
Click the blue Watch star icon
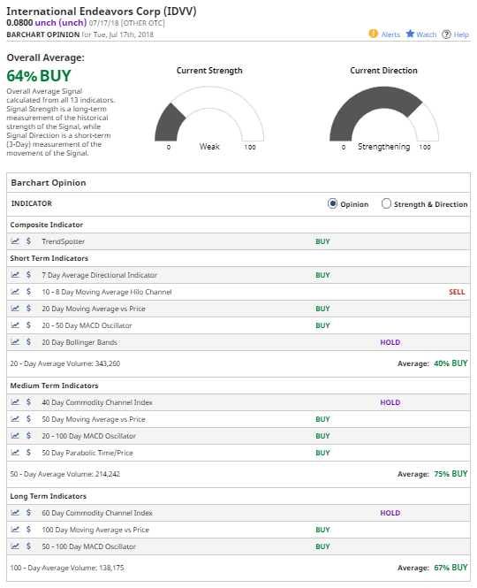click(x=410, y=34)
